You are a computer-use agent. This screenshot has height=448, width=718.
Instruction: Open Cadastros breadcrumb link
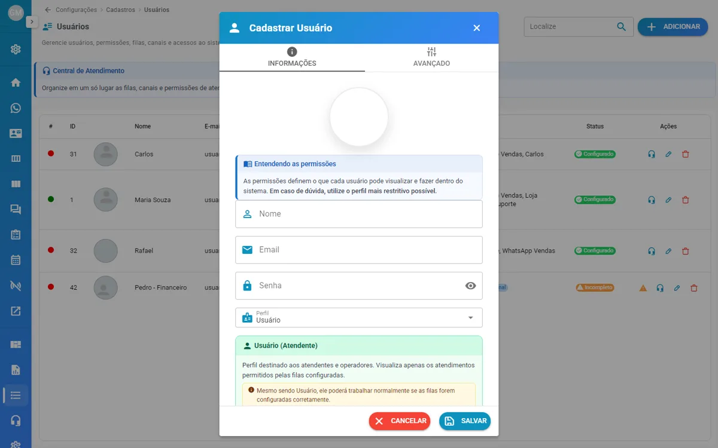(120, 10)
